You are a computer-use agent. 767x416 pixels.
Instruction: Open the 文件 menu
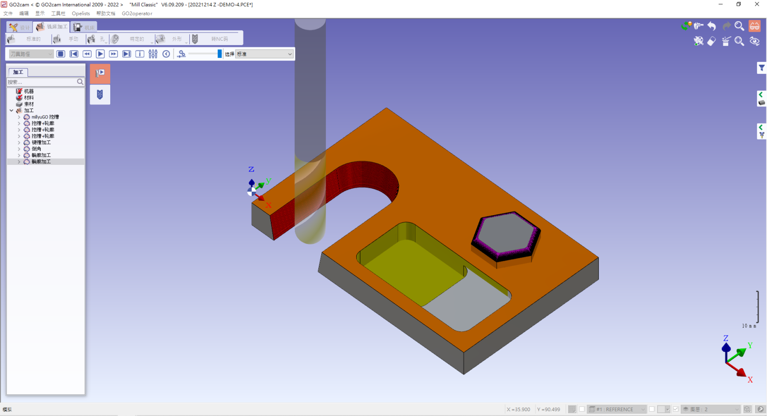coord(8,13)
